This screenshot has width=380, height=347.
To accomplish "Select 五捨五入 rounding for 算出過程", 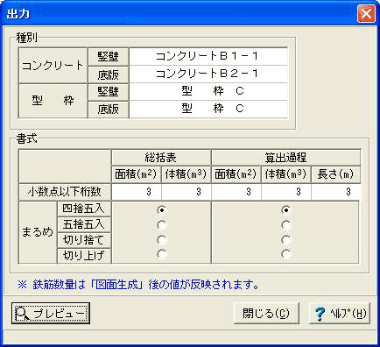I will 286,225.
